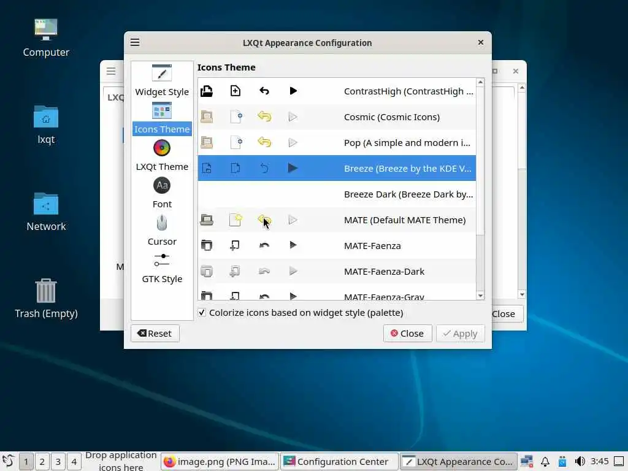Click the red Close button in Appearance dialog
Viewport: 628px width, 471px height.
407,333
